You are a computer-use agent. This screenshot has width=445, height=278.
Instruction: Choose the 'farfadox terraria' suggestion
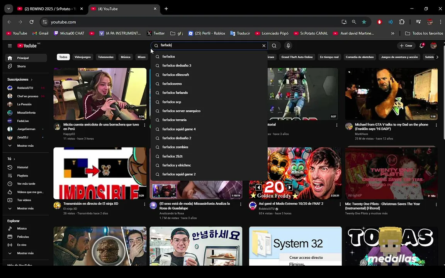pos(209,120)
